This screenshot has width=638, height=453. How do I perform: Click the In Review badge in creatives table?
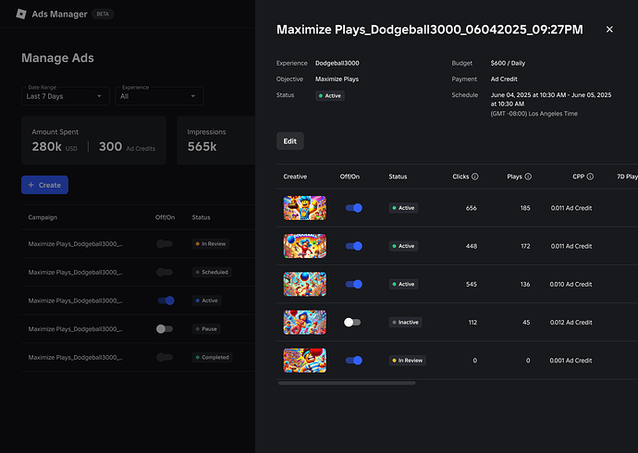[407, 361]
